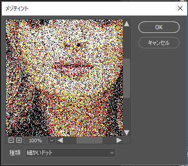Click the zoom in plus icon

(19, 140)
